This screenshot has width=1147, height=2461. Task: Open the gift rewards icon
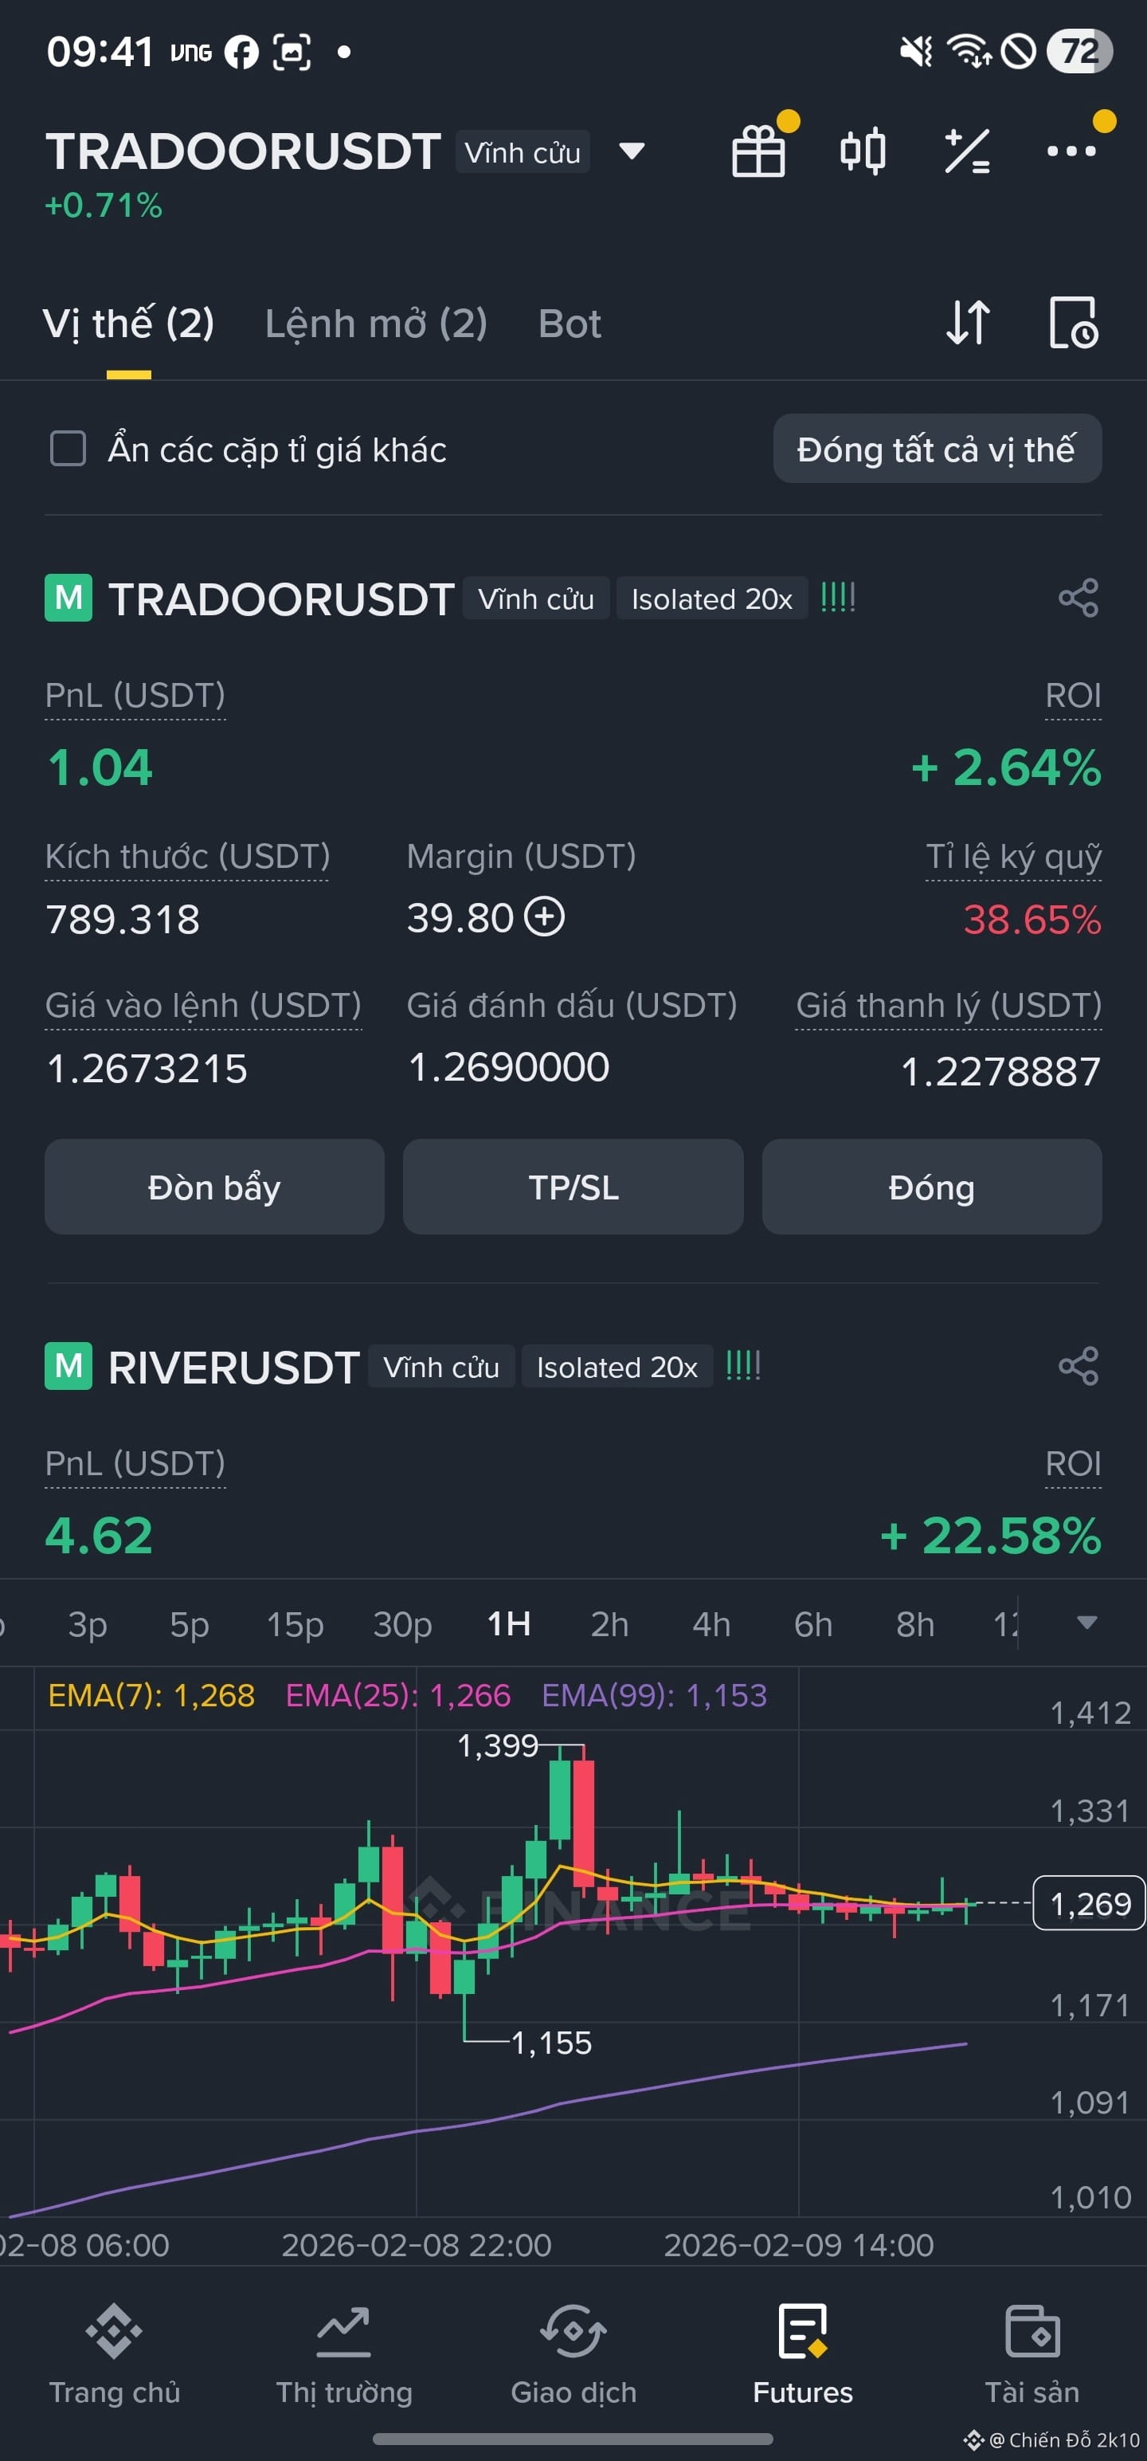[x=759, y=151]
